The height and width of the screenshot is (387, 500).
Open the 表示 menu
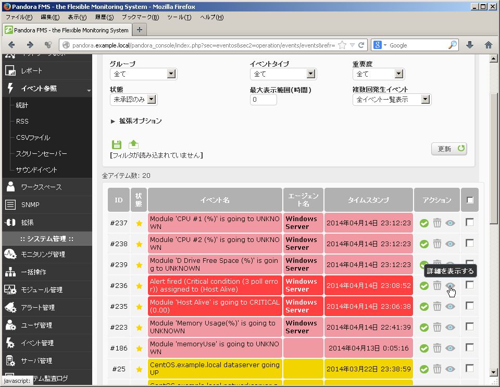click(77, 17)
